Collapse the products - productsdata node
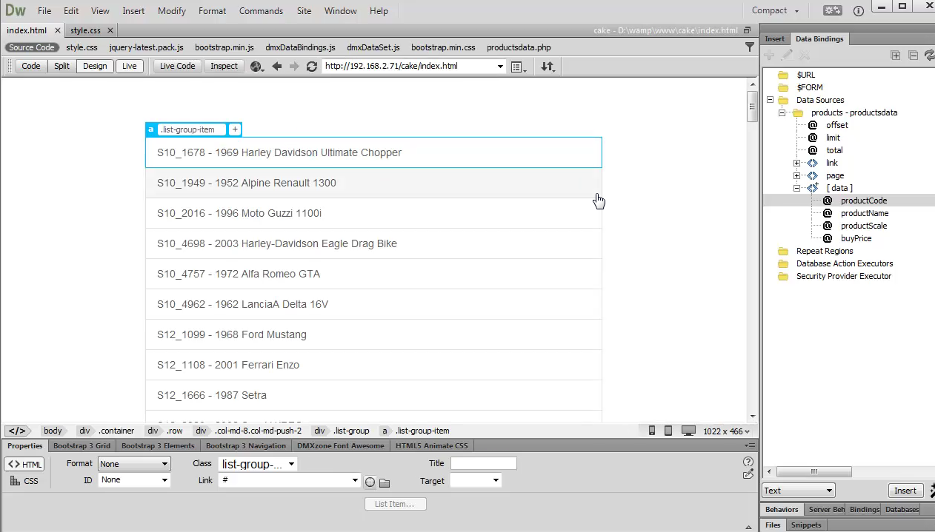935x532 pixels. tap(782, 112)
